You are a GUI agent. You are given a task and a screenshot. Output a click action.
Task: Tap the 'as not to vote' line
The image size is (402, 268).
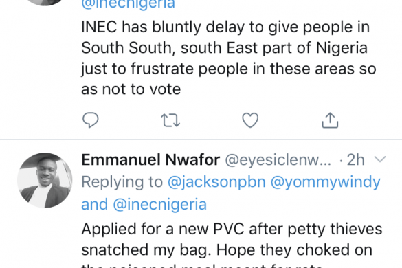[x=131, y=89]
